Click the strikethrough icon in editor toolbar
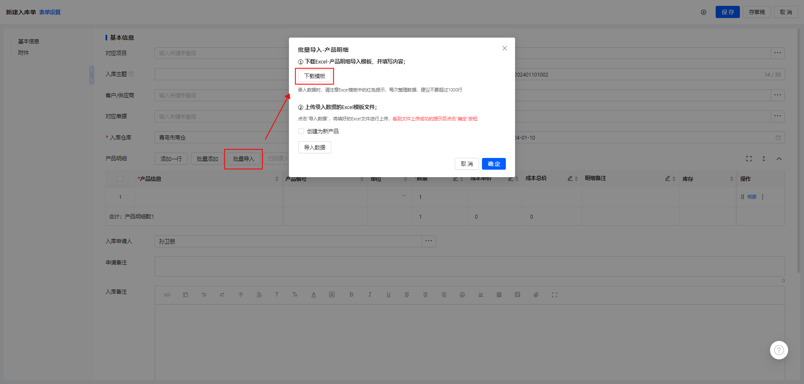The width and height of the screenshot is (804, 384). pyautogui.click(x=241, y=295)
